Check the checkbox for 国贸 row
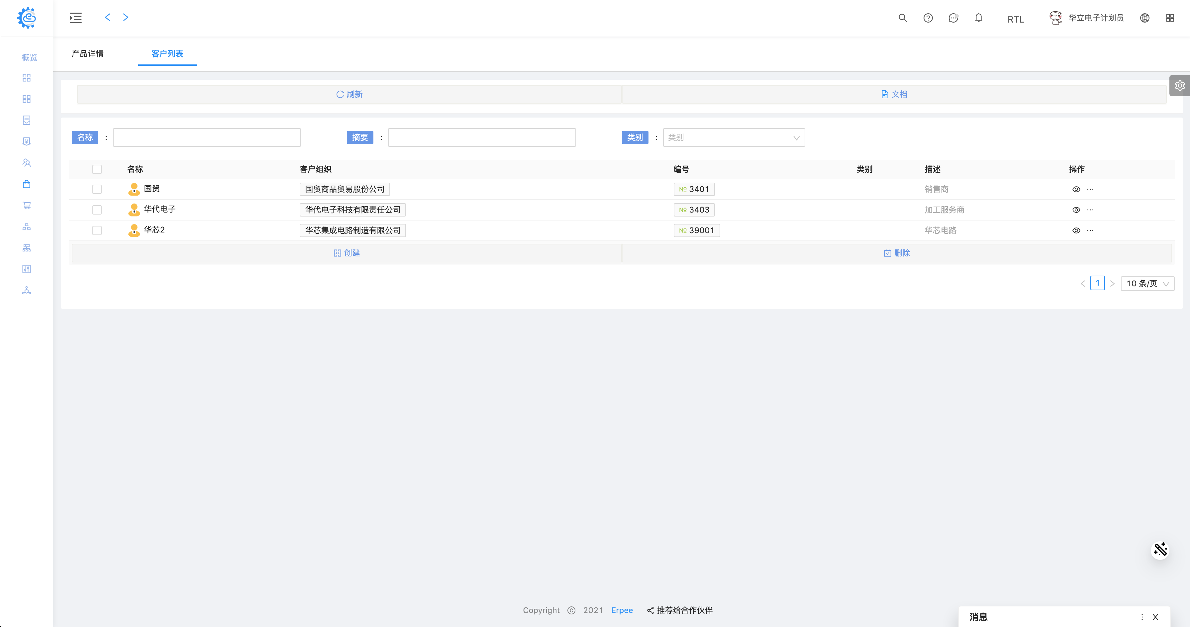The height and width of the screenshot is (627, 1190). [x=97, y=189]
